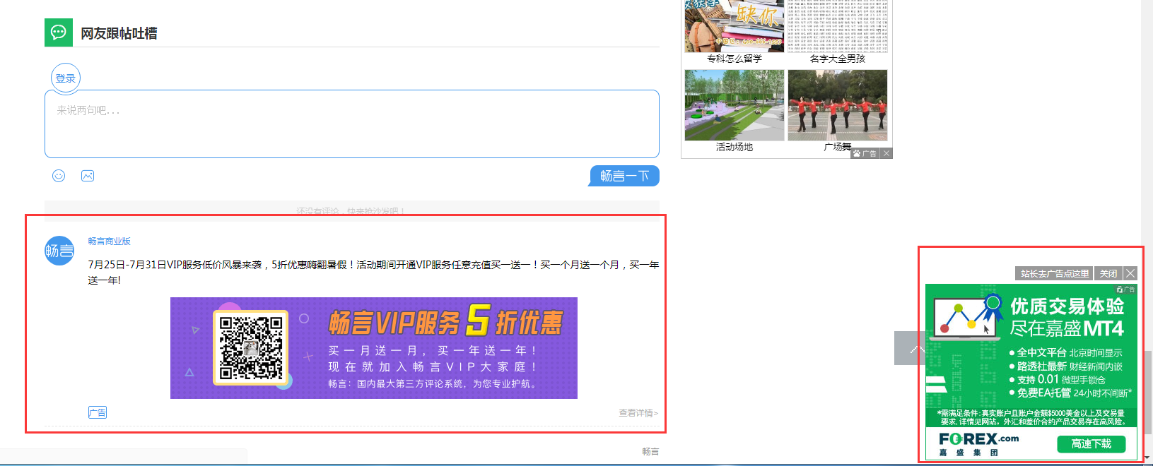Focus the 来说两句吧 comment text box

pyautogui.click(x=352, y=124)
